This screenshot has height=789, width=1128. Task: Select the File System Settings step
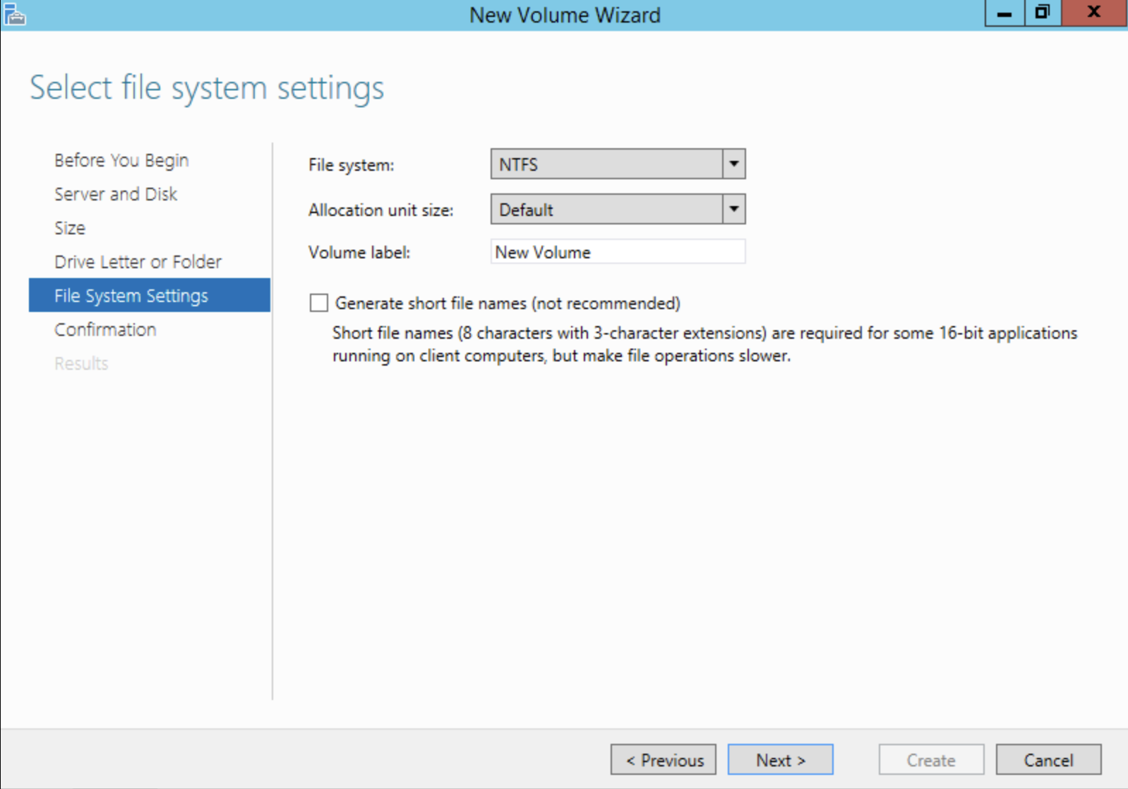coord(131,296)
